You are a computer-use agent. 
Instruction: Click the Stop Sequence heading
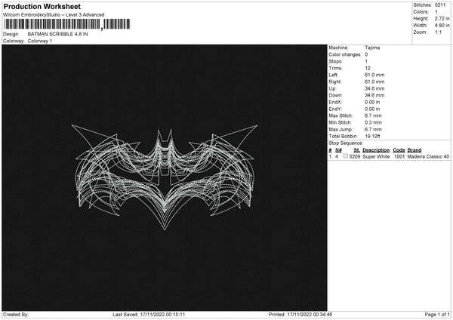(x=346, y=143)
